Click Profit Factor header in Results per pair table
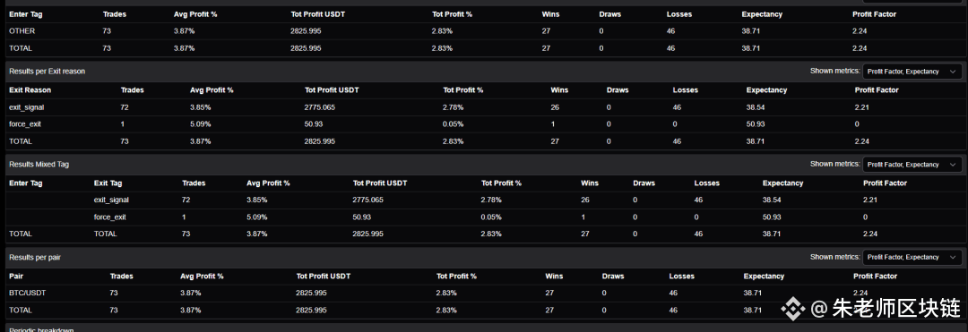Viewport: 968px width, 332px height. [876, 276]
